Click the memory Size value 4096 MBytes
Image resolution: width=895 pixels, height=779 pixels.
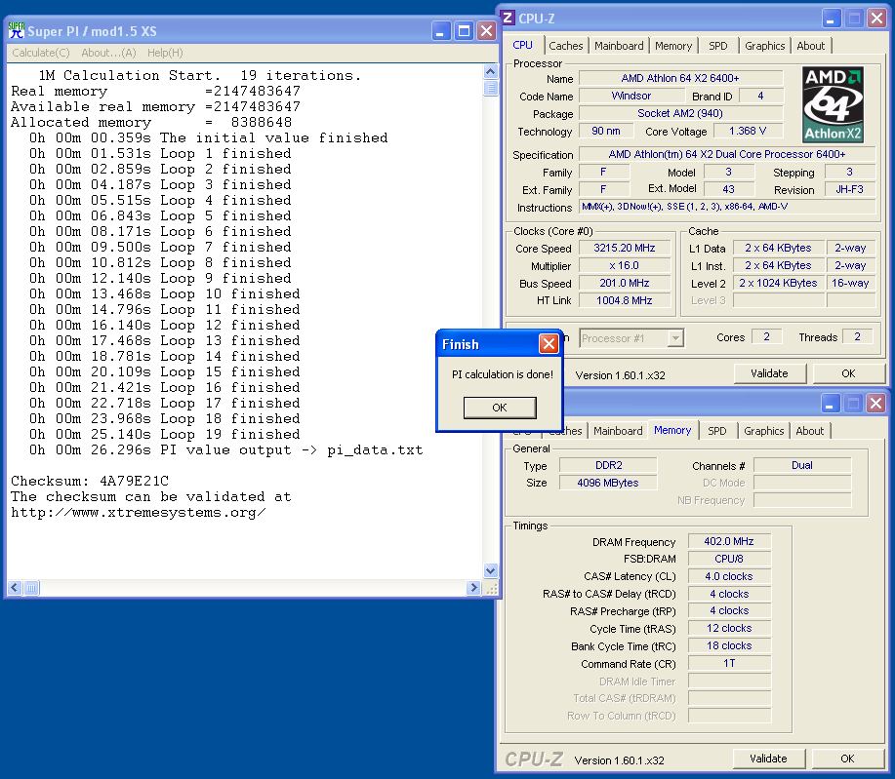(x=608, y=483)
